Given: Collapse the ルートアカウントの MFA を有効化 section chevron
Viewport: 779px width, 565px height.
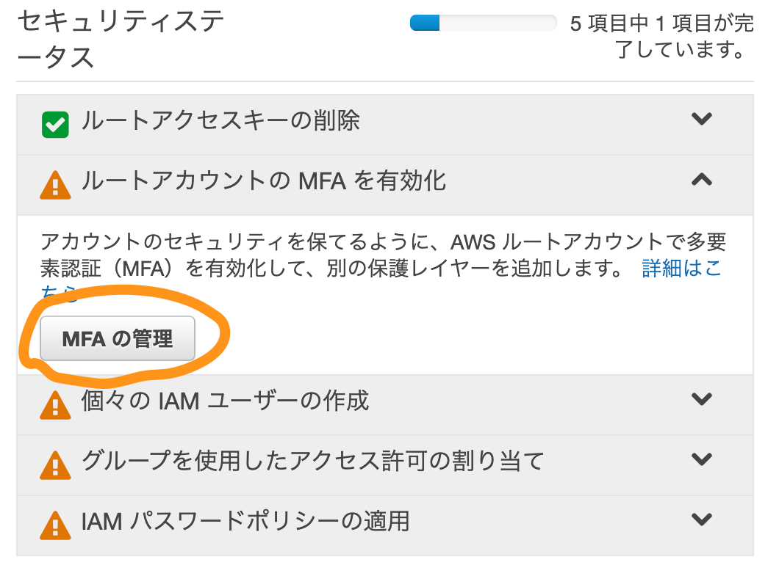Looking at the screenshot, I should pos(702,179).
